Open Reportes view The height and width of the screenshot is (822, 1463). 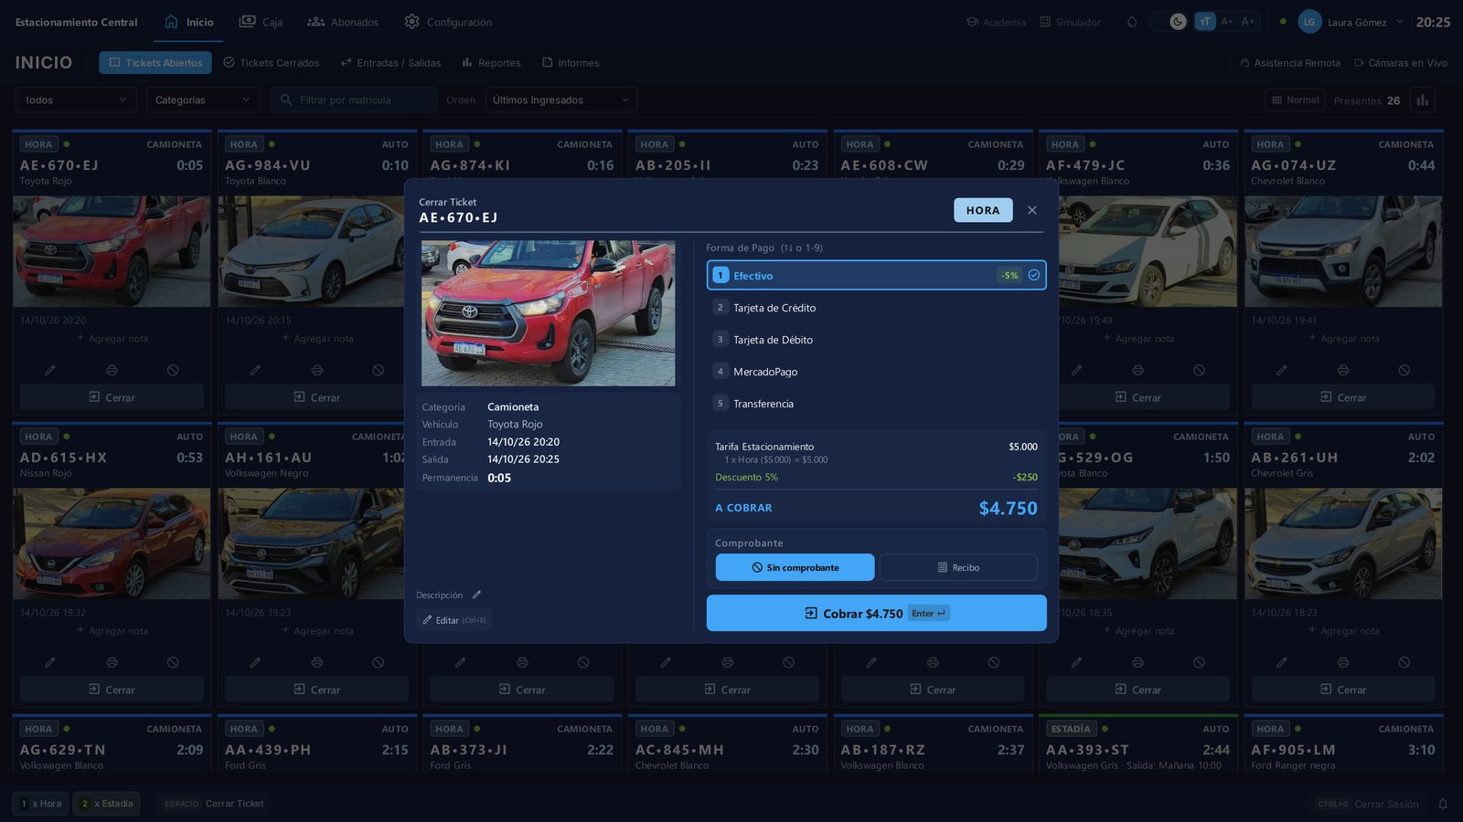[x=491, y=63]
